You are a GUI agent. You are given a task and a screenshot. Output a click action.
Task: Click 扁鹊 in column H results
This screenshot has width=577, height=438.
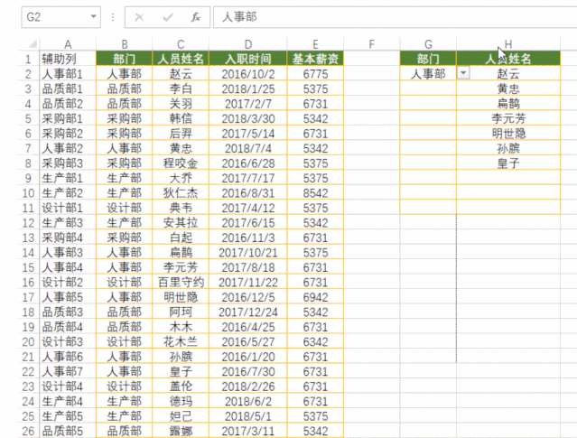[x=508, y=104]
